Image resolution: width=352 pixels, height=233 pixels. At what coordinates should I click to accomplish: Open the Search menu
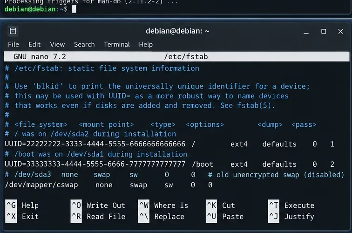pos(84,44)
